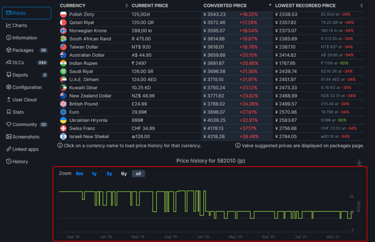
Task: Click the Screenshots image icon
Action: click(x=9, y=137)
